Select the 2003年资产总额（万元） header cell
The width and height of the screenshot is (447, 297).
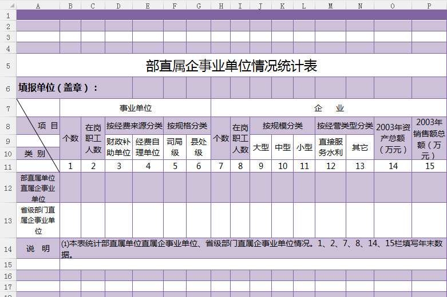click(x=393, y=138)
